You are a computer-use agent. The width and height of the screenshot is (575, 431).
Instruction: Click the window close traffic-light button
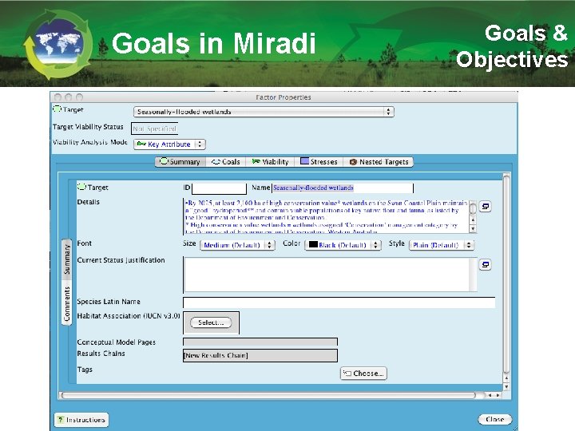click(x=57, y=97)
